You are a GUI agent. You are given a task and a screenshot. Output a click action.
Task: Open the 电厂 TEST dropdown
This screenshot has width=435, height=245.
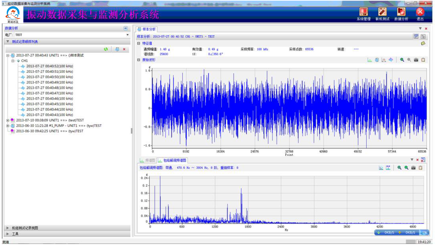tap(127, 35)
